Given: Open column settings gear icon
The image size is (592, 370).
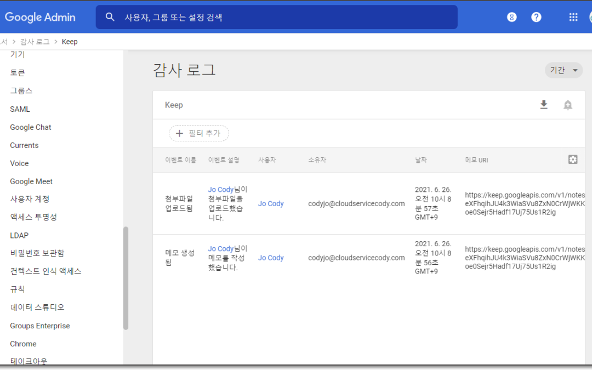Looking at the screenshot, I should click(573, 160).
